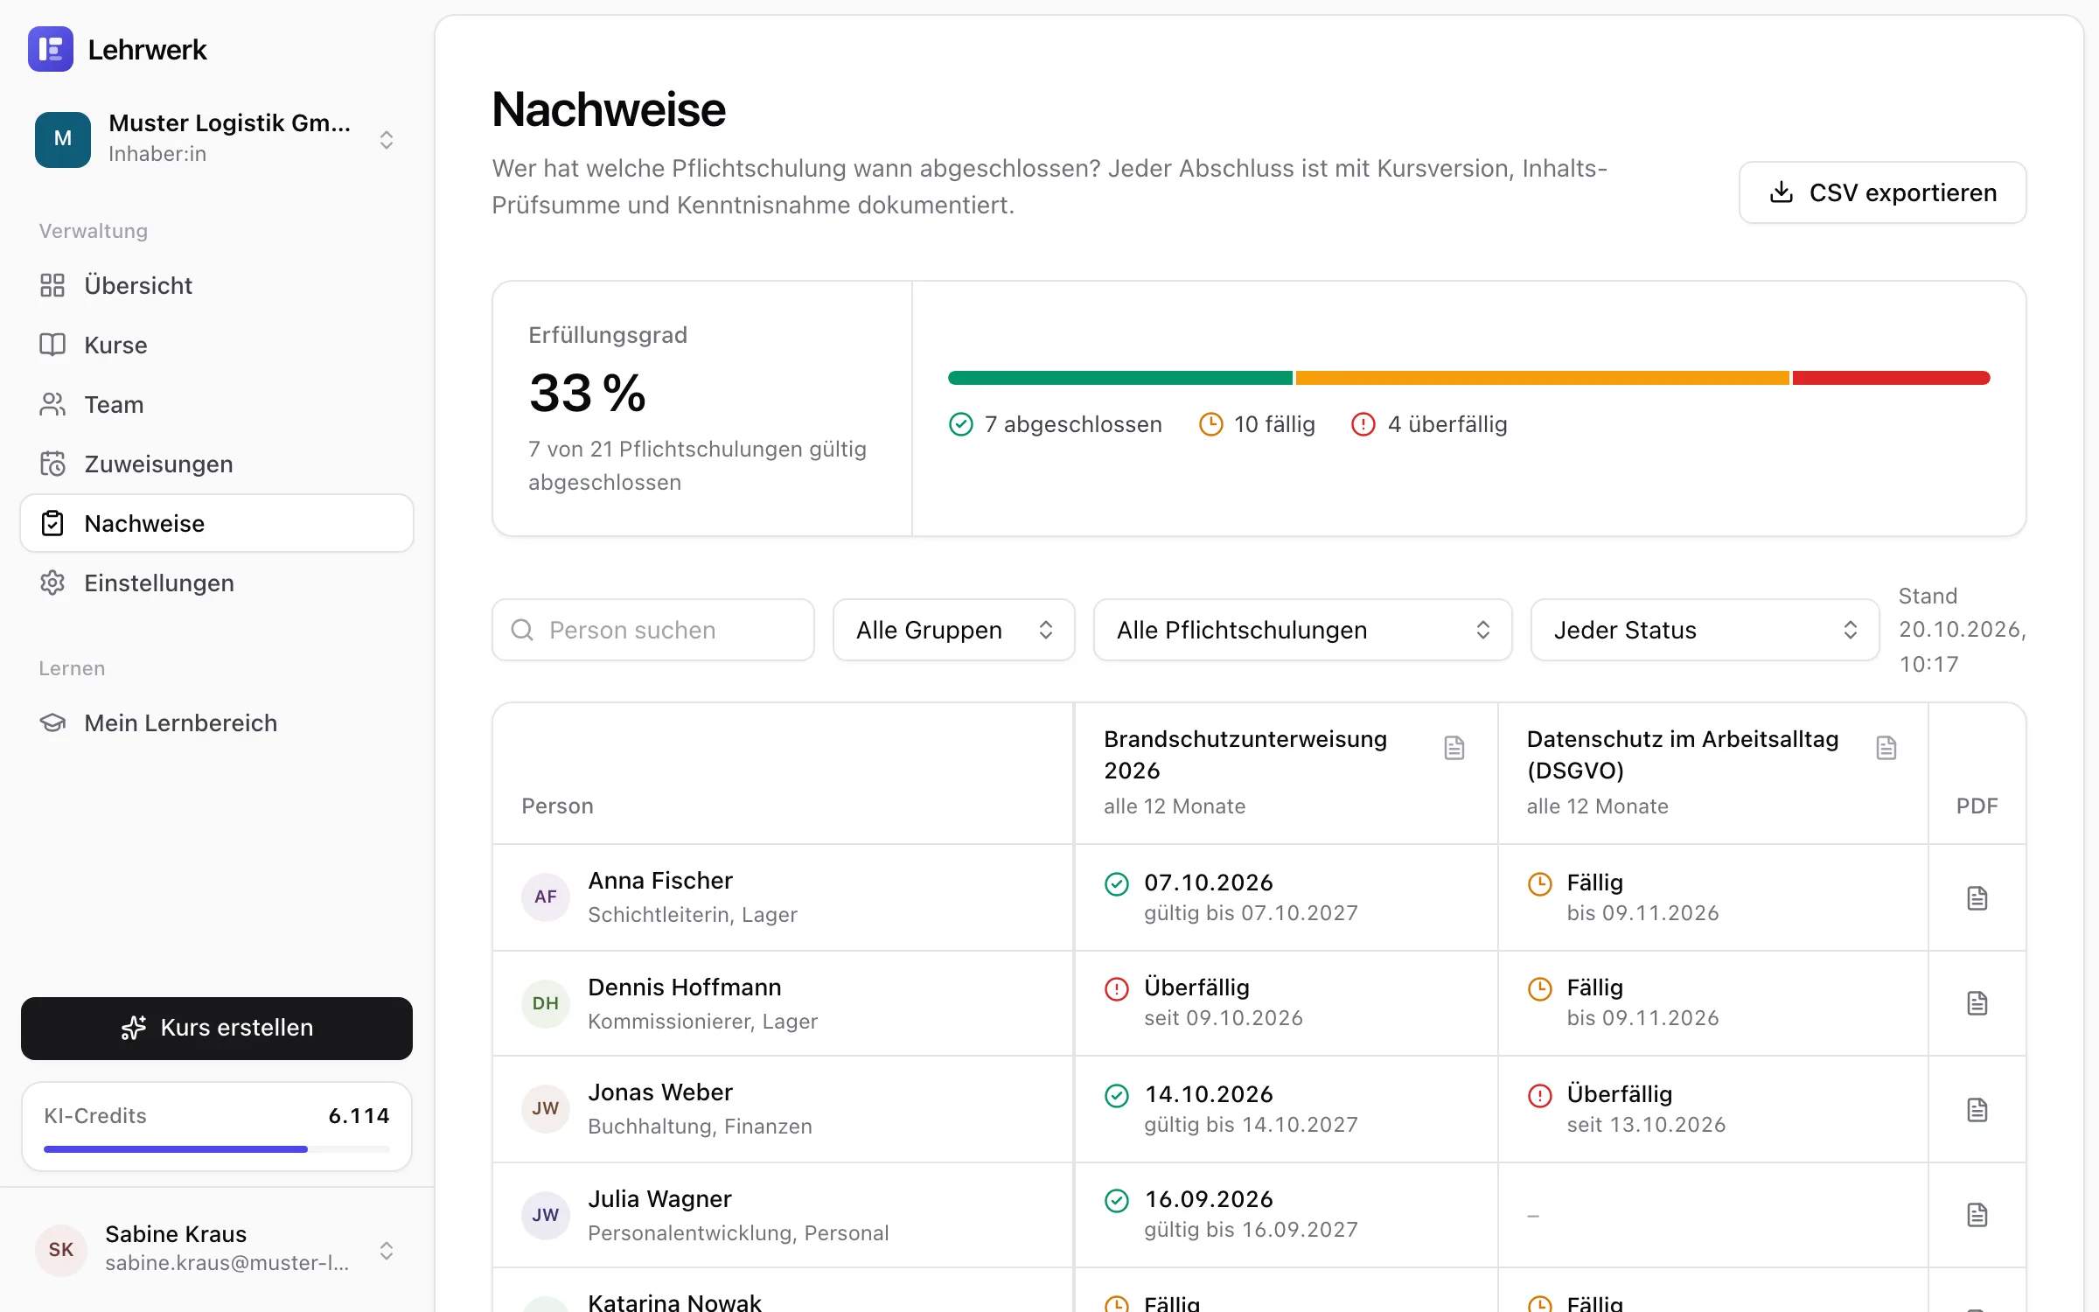The width and height of the screenshot is (2099, 1312).
Task: Open Einstellungen in sidebar
Action: coord(216,583)
